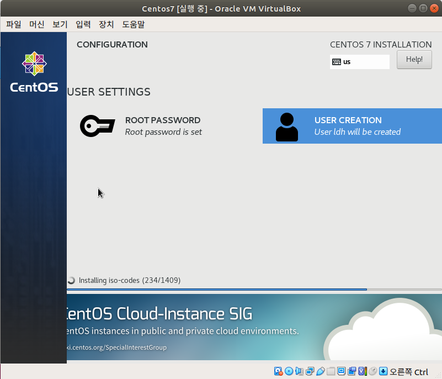Click the installing spinner icon
442x379 pixels.
71,280
